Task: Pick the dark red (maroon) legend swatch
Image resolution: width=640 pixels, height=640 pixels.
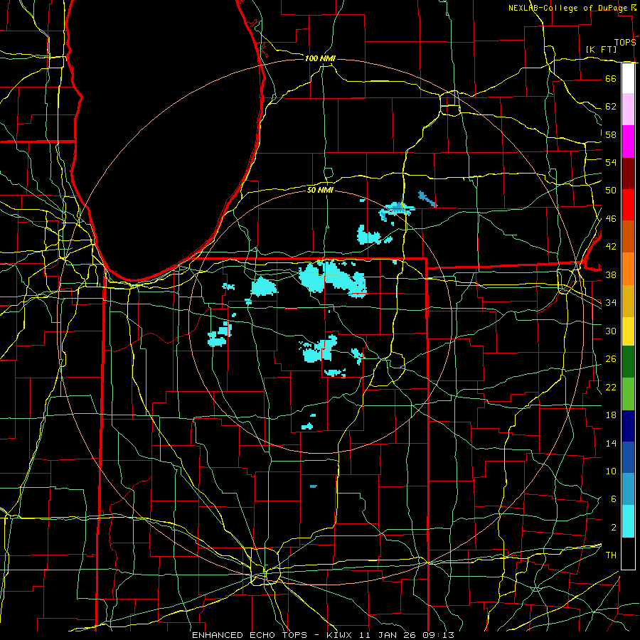Action: point(628,173)
